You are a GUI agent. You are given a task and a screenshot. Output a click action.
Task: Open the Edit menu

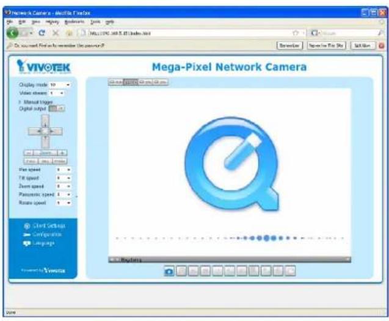click(22, 22)
